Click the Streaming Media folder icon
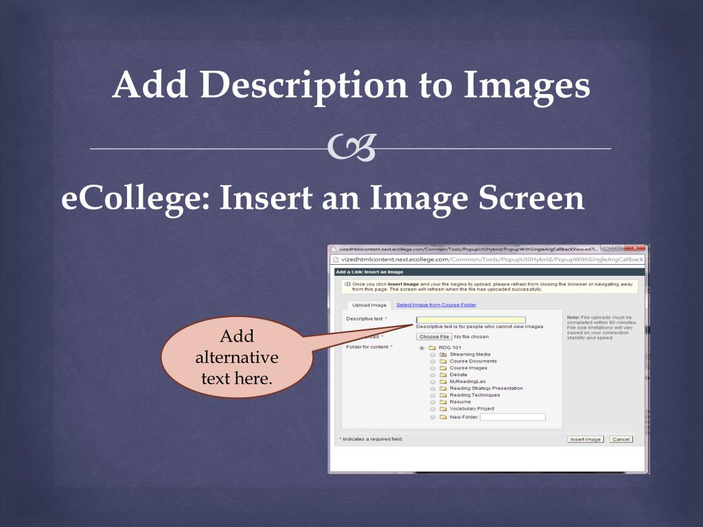 [x=443, y=355]
